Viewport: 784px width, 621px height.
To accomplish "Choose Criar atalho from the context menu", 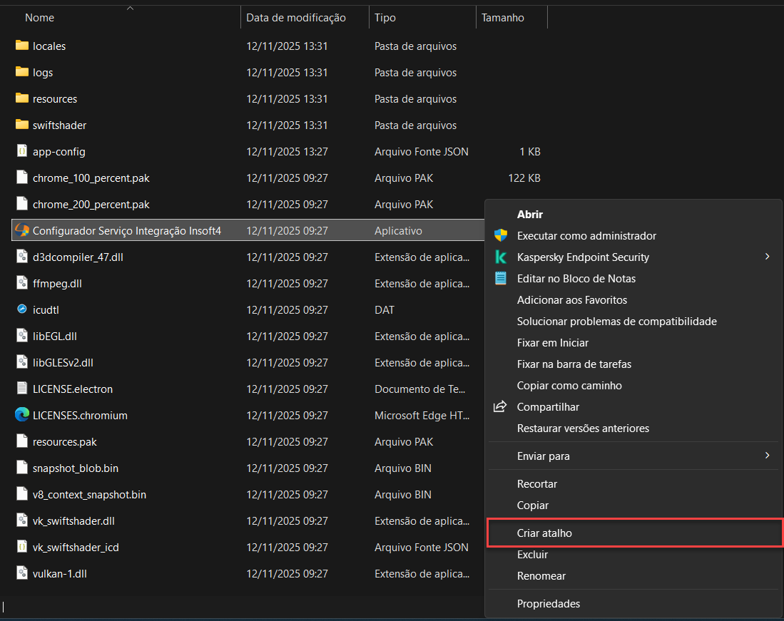I will point(544,533).
